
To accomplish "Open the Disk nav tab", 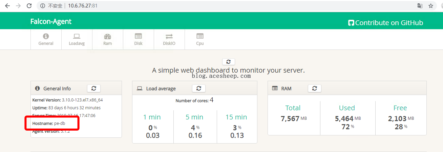I will [x=138, y=39].
